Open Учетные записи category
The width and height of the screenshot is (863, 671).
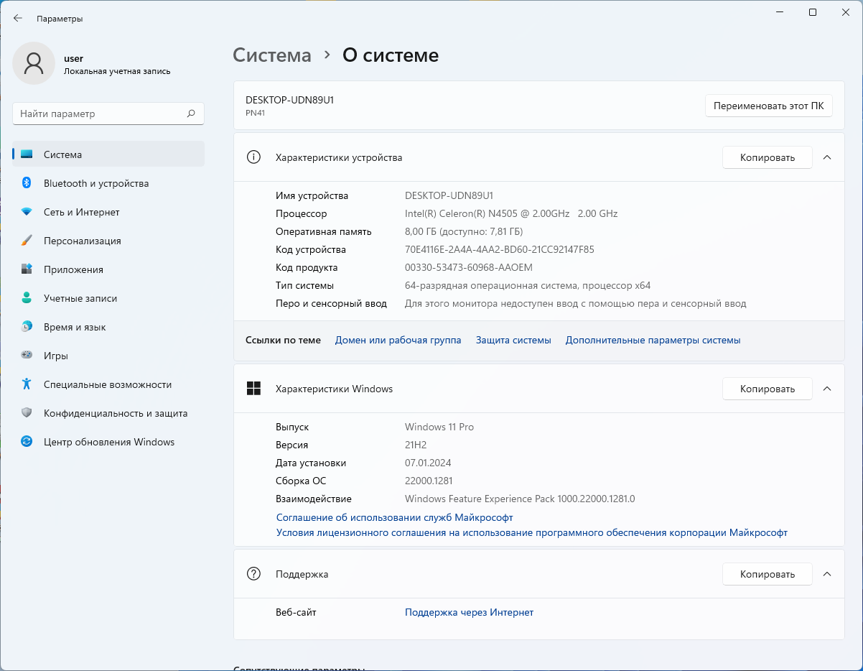(108, 298)
